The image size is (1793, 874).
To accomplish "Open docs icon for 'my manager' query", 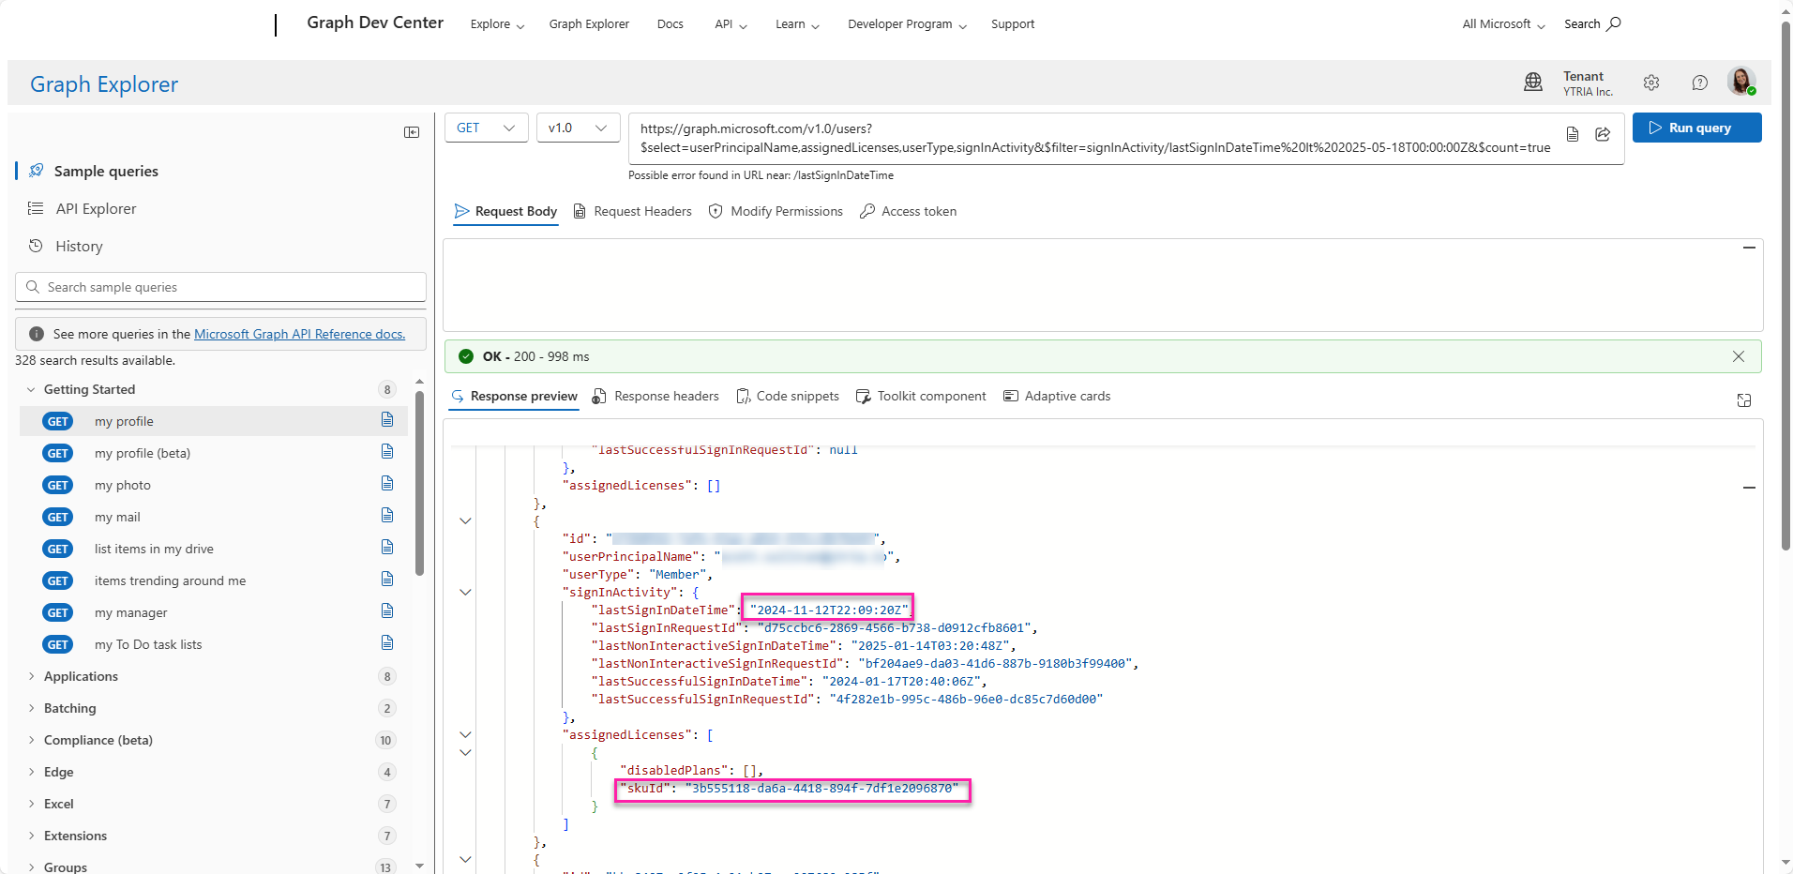I will [x=387, y=611].
